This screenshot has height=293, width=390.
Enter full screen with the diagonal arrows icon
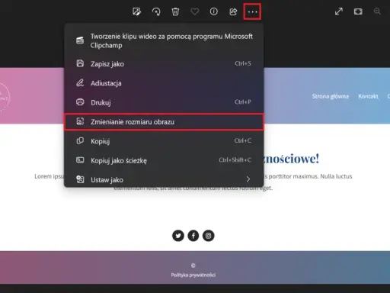(339, 11)
